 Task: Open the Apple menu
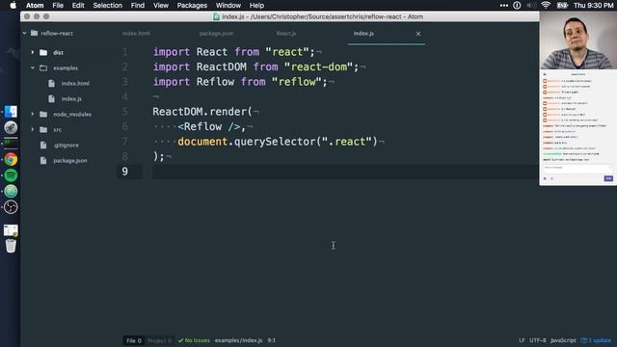click(13, 5)
